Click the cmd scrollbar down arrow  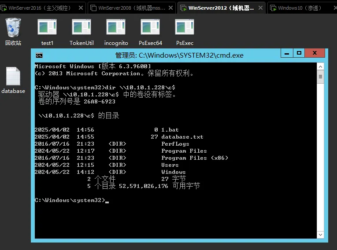pyautogui.click(x=320, y=235)
